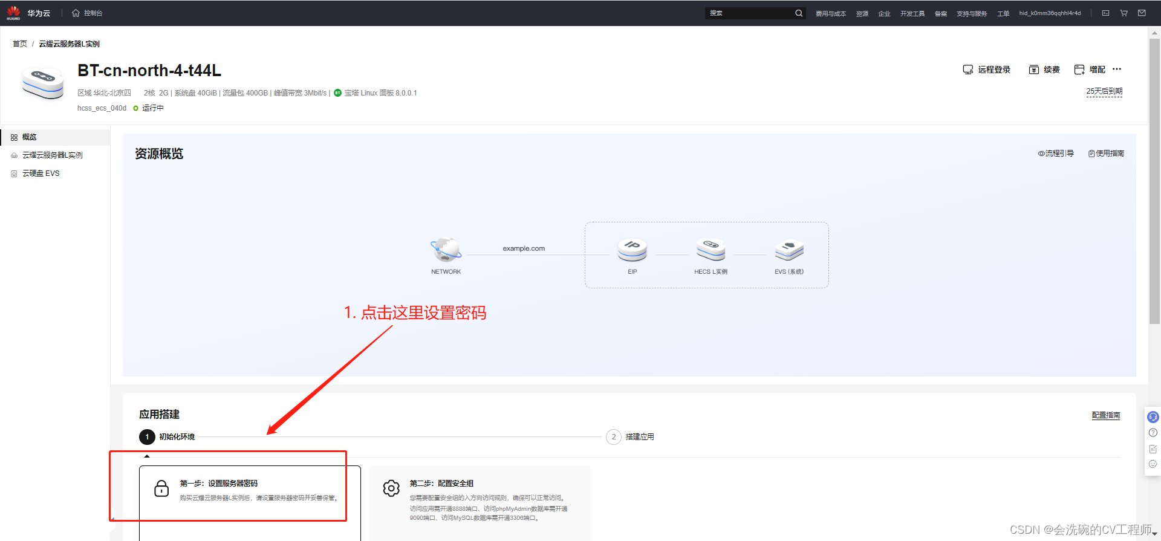Open 配置指南 configuration guide link
Screen dimensions: 1161x541
click(x=1106, y=415)
